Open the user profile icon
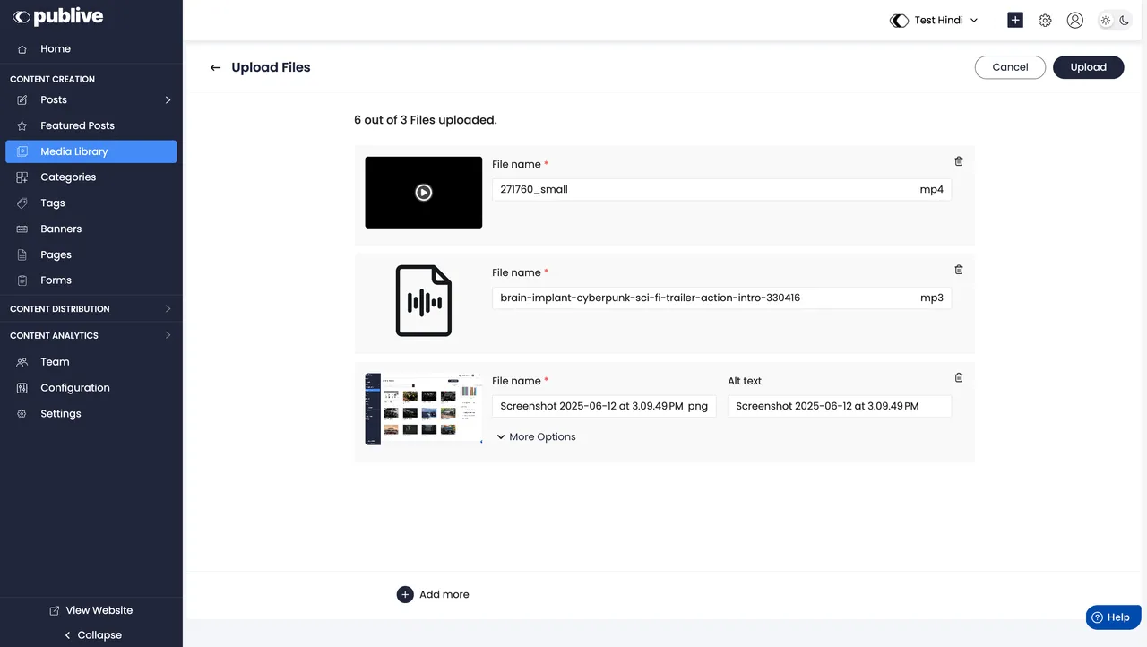The image size is (1147, 647). point(1075,21)
